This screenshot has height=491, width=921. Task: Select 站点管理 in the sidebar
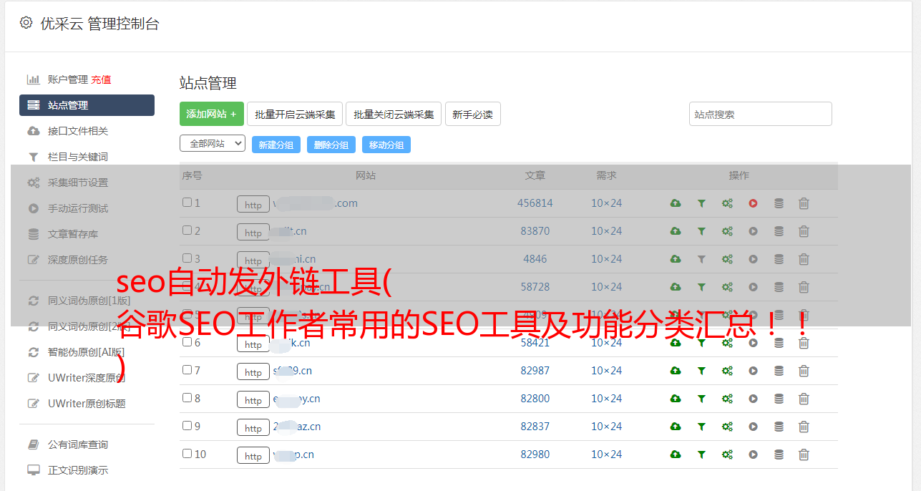click(87, 105)
